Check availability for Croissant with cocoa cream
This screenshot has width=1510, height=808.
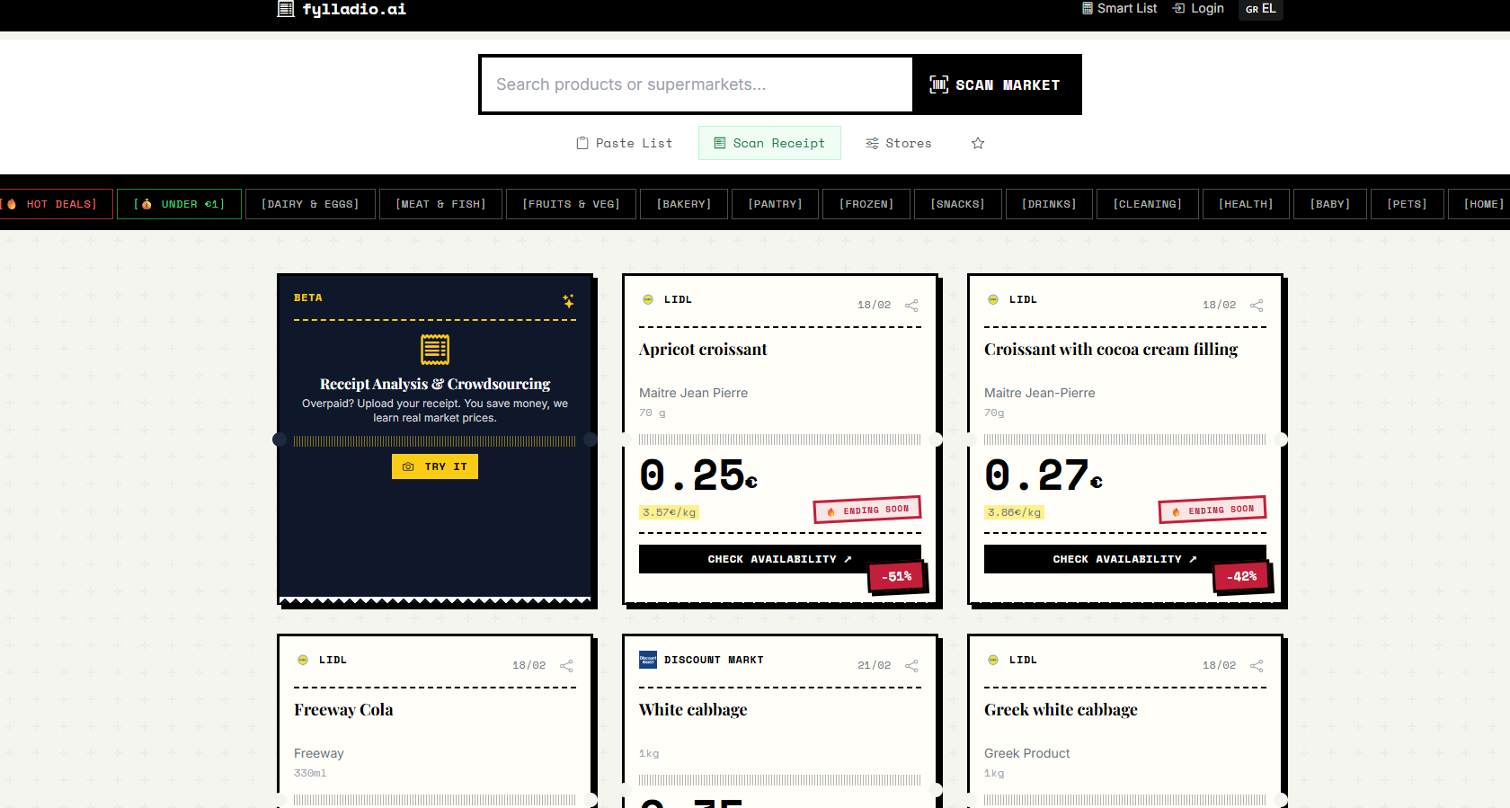pos(1124,559)
